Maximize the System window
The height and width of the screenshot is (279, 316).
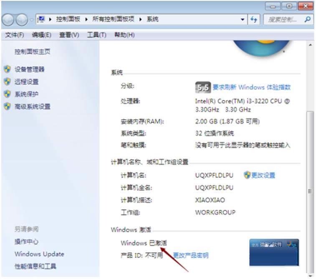(289, 6)
